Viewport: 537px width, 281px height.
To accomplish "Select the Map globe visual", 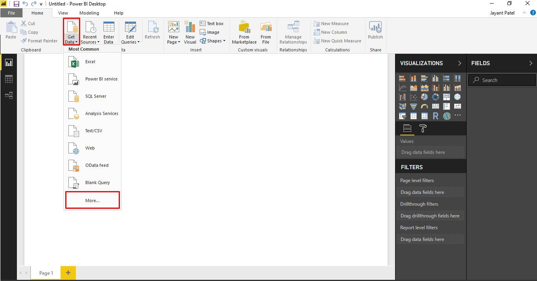I will click(x=458, y=97).
